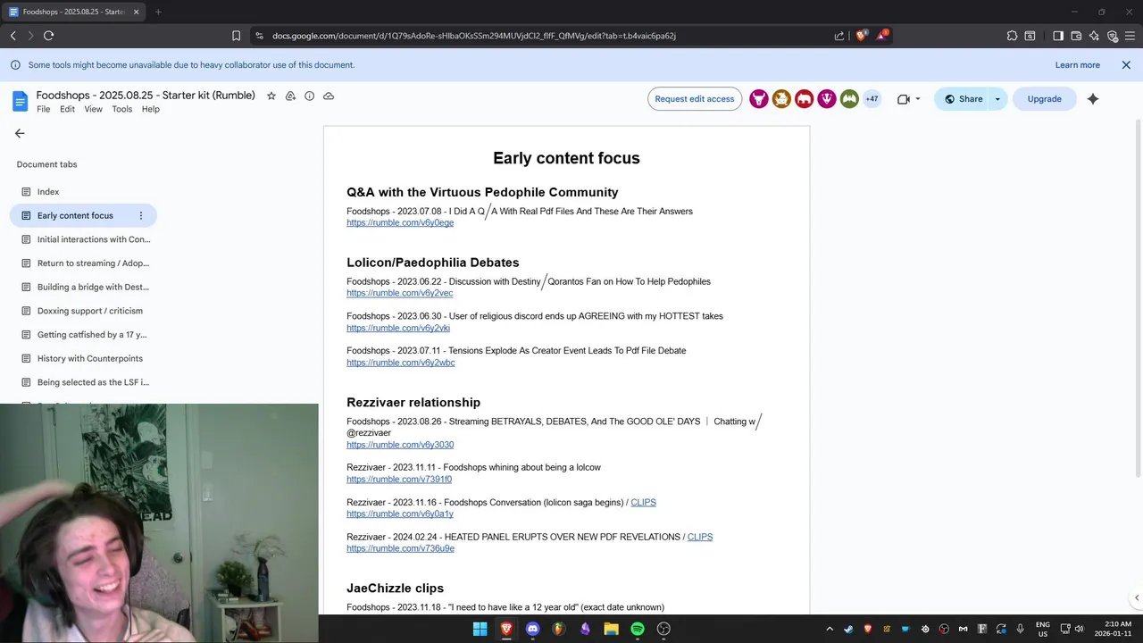Go back in browser history

[13, 36]
